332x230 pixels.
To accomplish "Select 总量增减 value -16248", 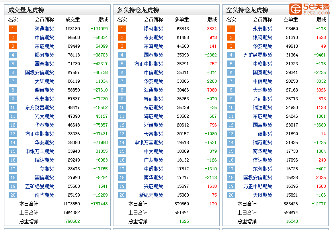I will pyautogui.click(x=291, y=221).
